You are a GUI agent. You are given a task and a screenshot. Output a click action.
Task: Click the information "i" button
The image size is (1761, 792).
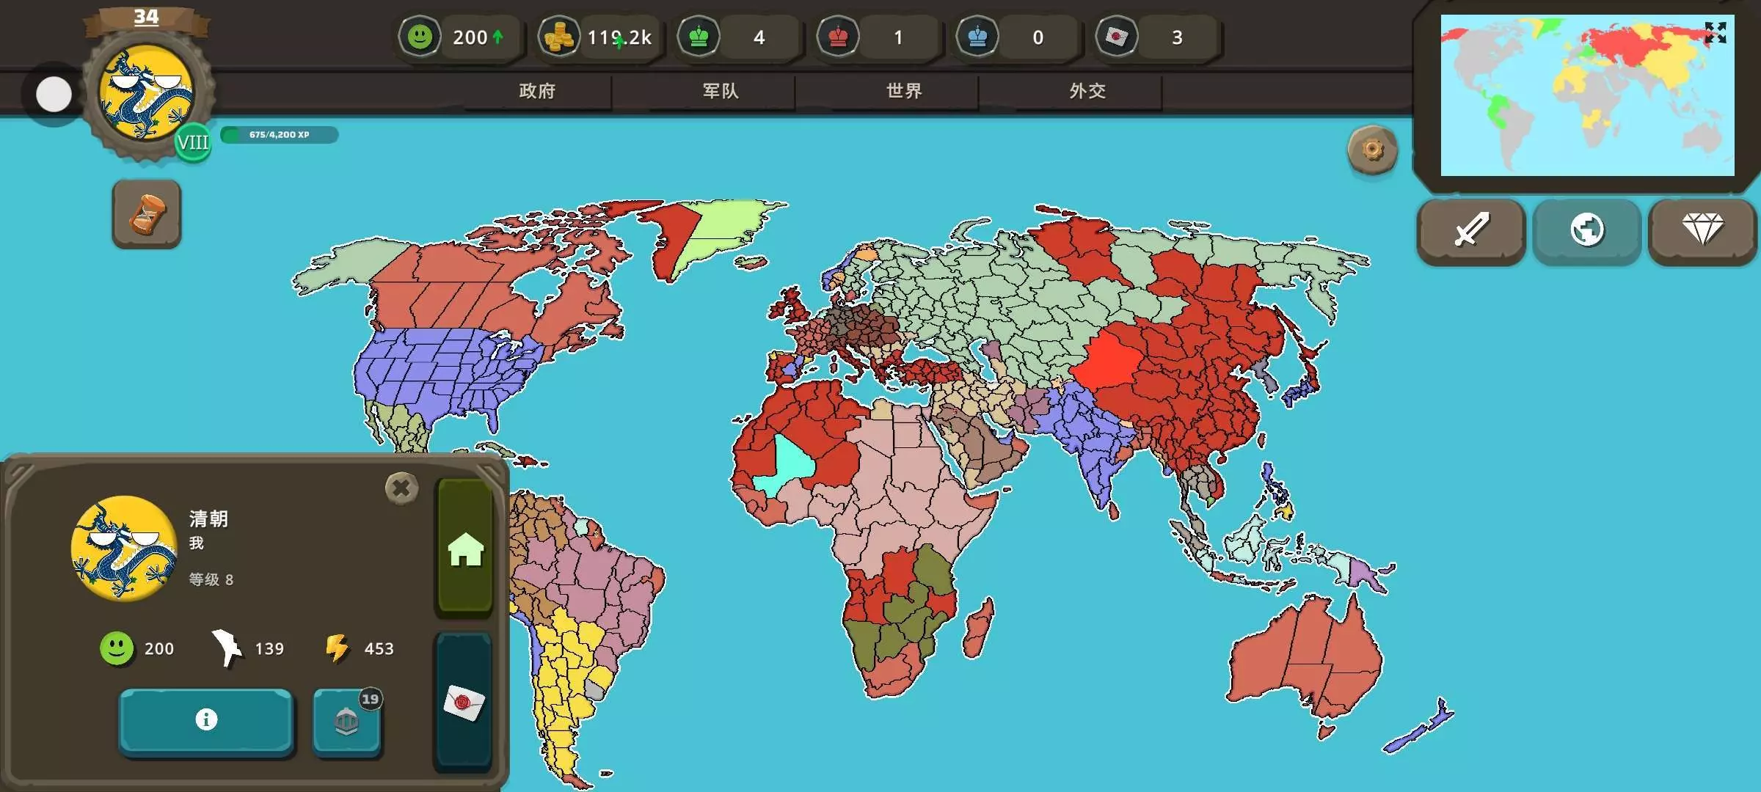(x=206, y=720)
